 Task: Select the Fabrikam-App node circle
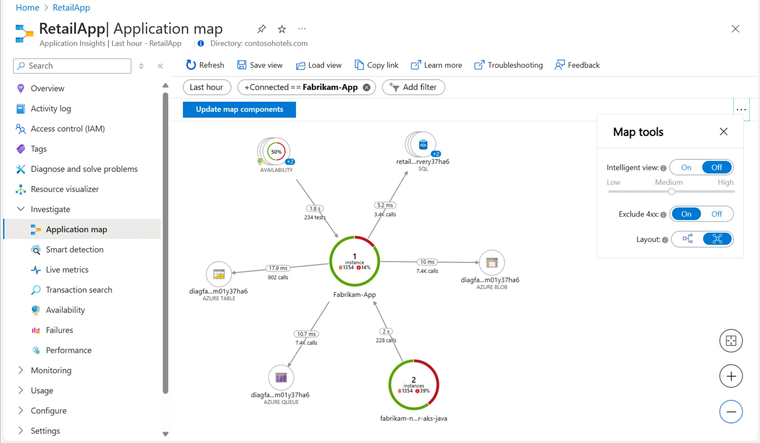click(x=355, y=261)
